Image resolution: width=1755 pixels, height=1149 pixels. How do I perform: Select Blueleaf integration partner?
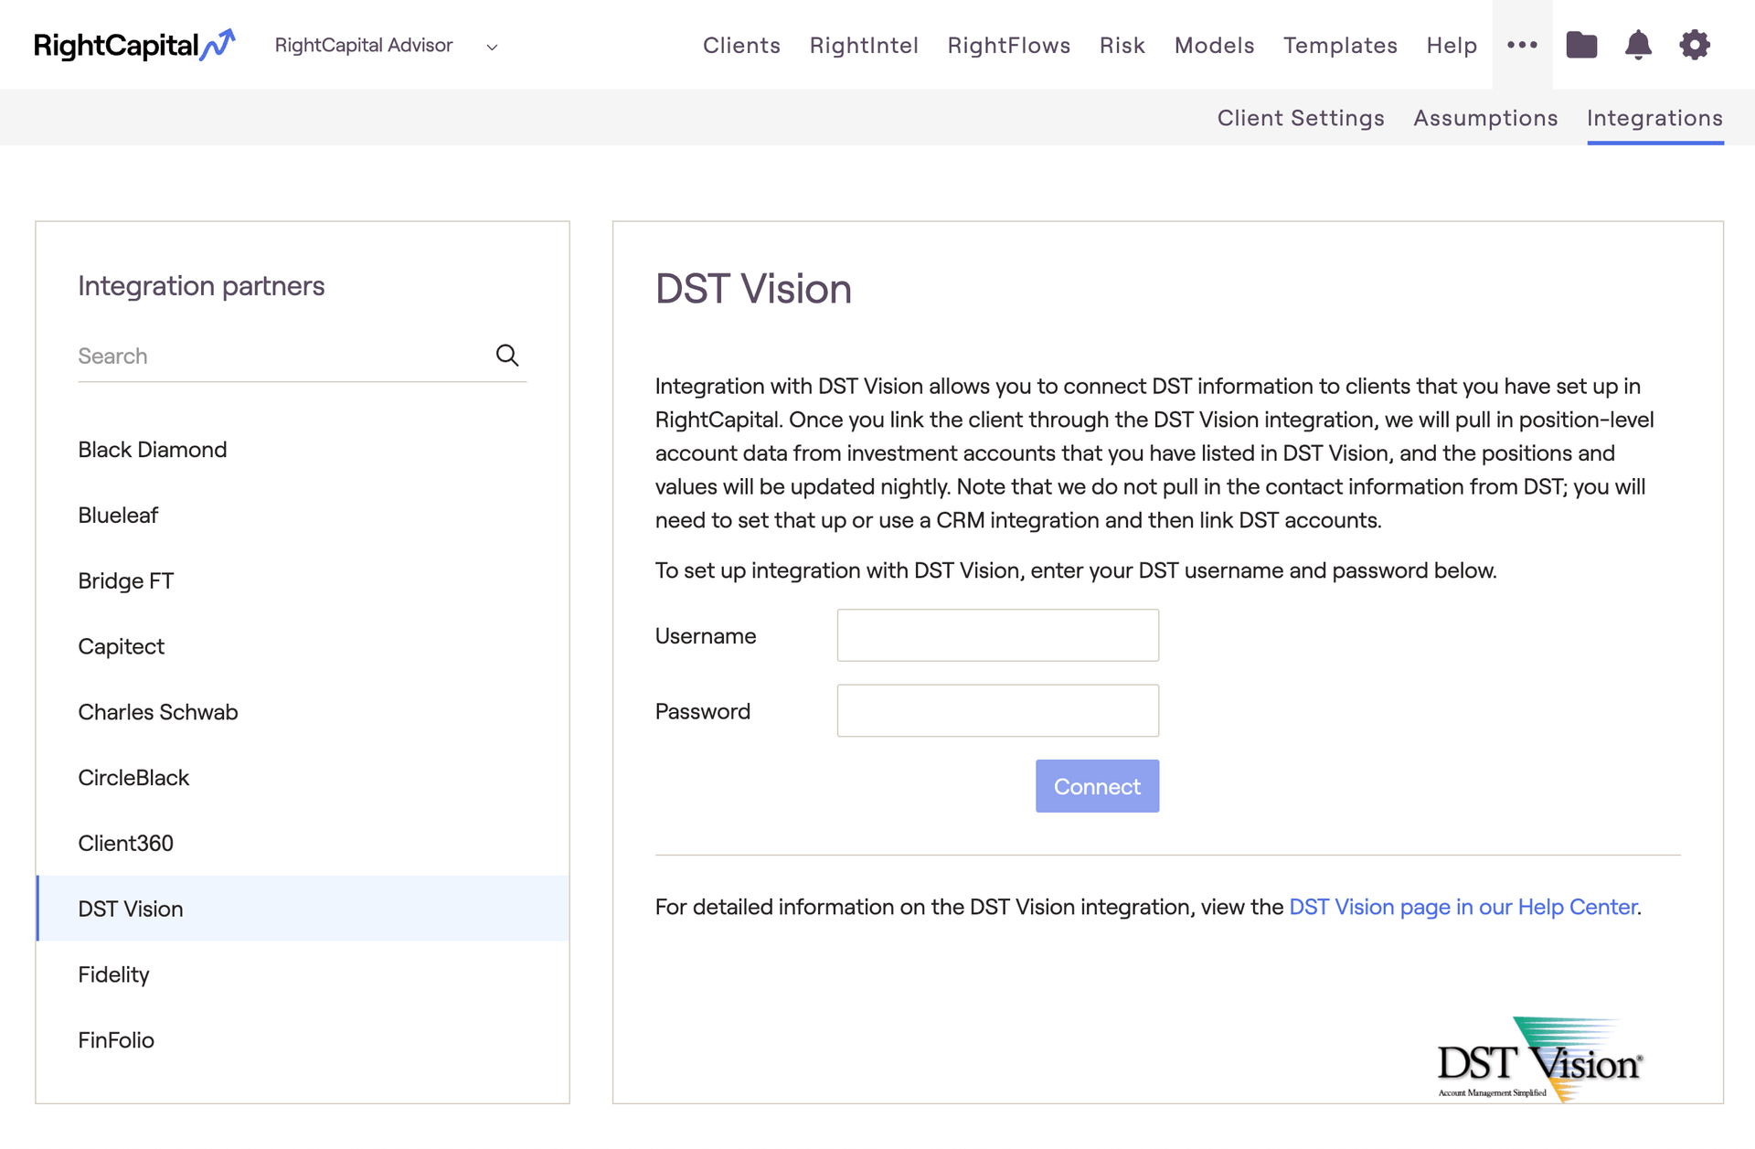tap(303, 516)
